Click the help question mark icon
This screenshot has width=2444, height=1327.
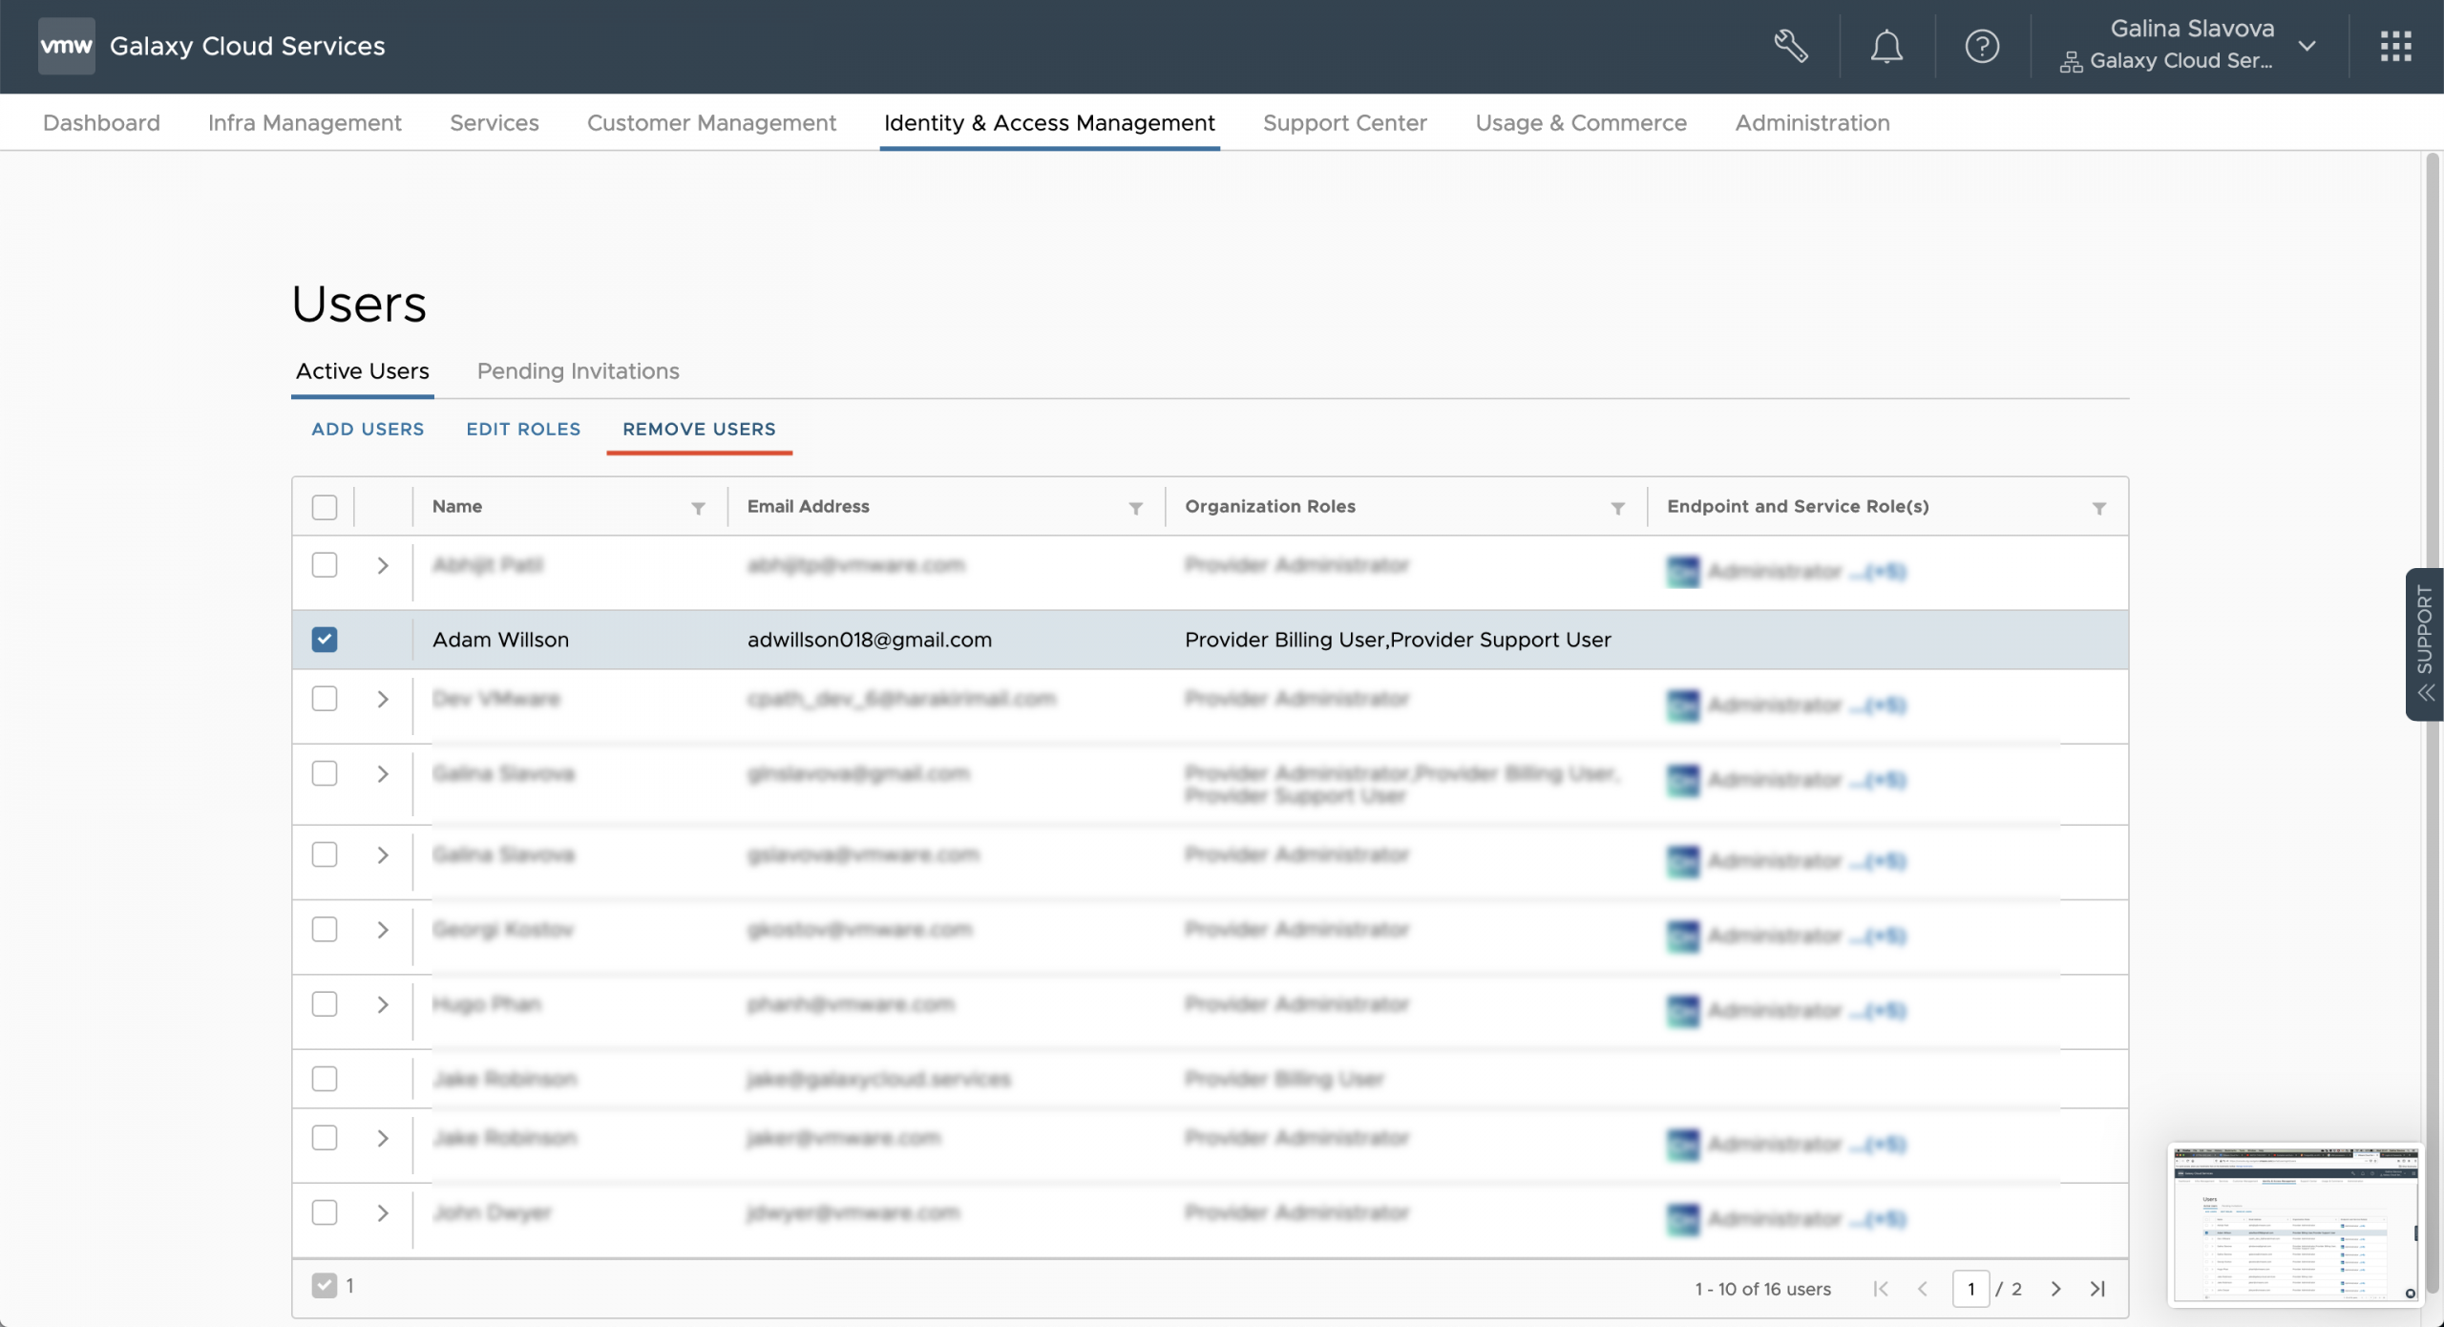pyautogui.click(x=1982, y=46)
